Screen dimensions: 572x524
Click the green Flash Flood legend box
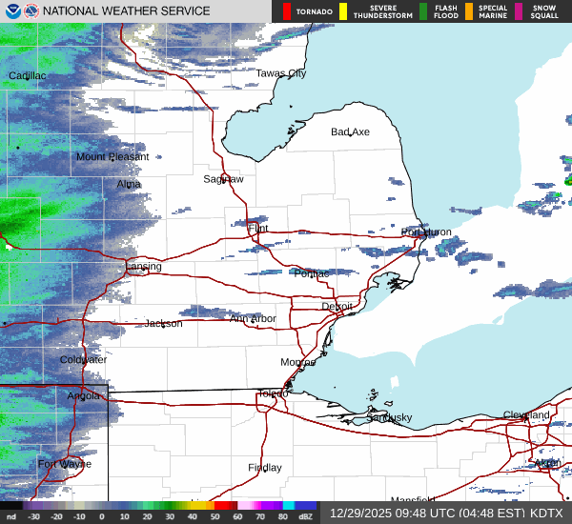coord(423,11)
